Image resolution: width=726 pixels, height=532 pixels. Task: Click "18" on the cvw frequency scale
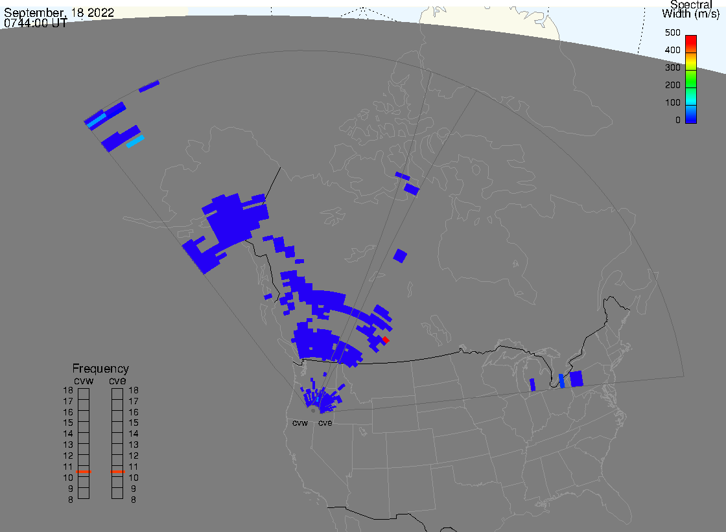68,390
